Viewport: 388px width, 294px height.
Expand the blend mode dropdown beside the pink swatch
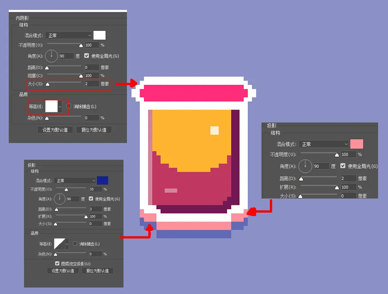point(324,144)
